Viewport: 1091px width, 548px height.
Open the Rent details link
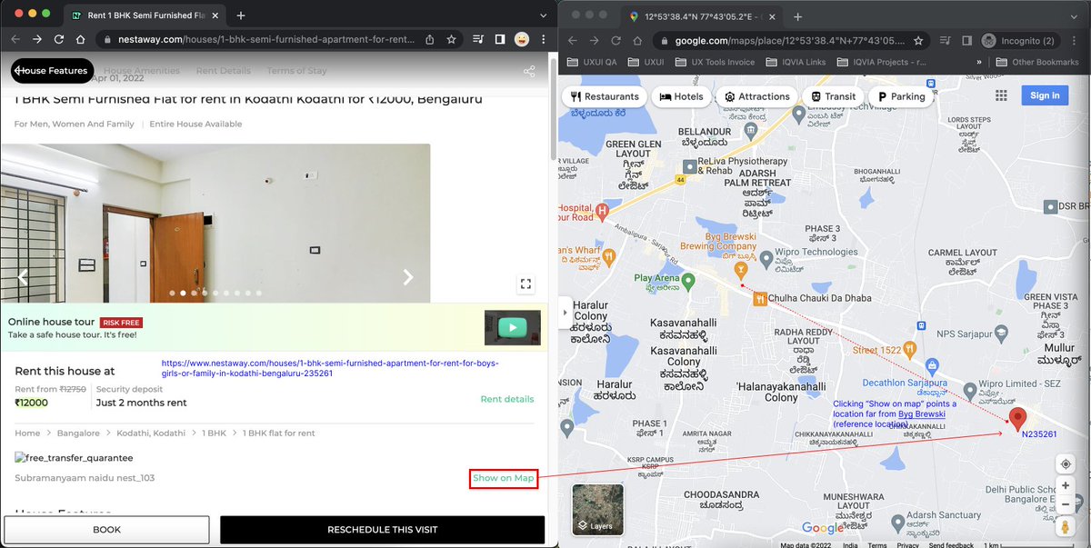click(507, 399)
